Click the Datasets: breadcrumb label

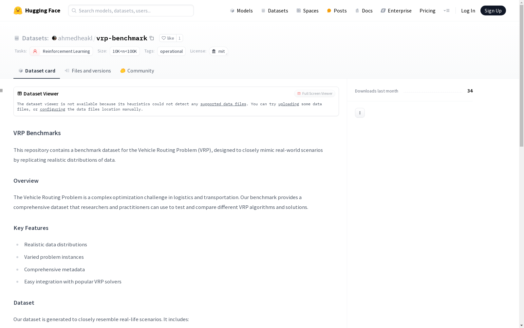coord(35,38)
